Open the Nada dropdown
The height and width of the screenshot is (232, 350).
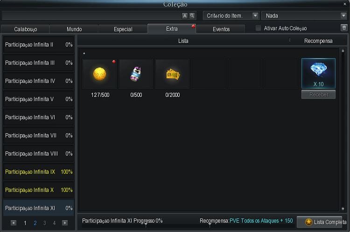[304, 16]
